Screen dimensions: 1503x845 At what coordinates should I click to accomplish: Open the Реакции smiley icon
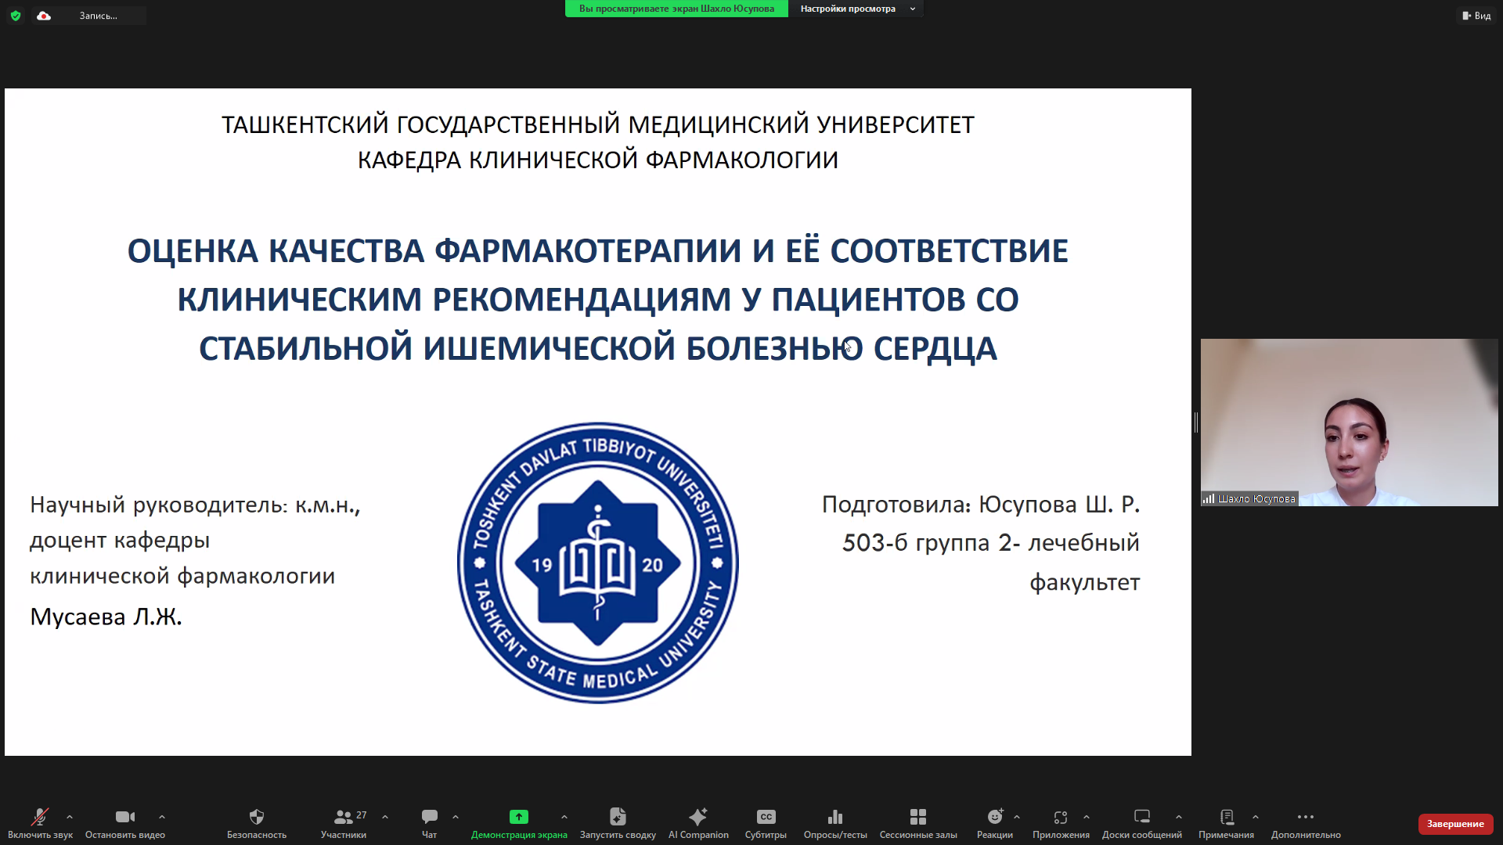click(995, 818)
